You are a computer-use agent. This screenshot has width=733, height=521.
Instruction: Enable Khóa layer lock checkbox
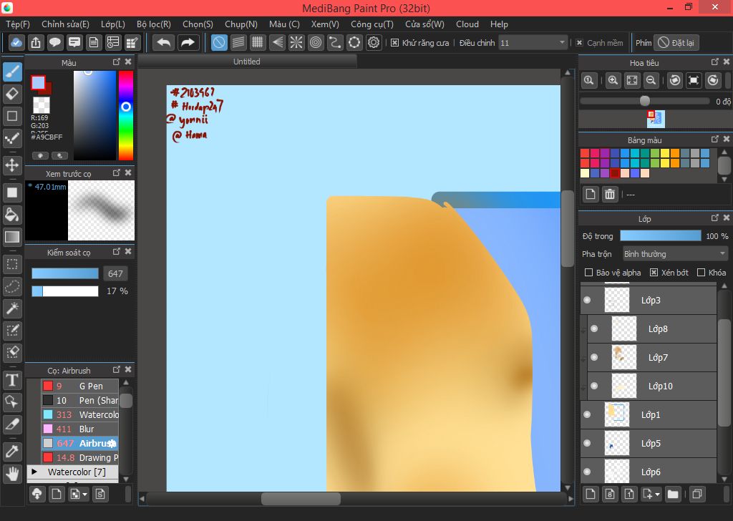701,273
